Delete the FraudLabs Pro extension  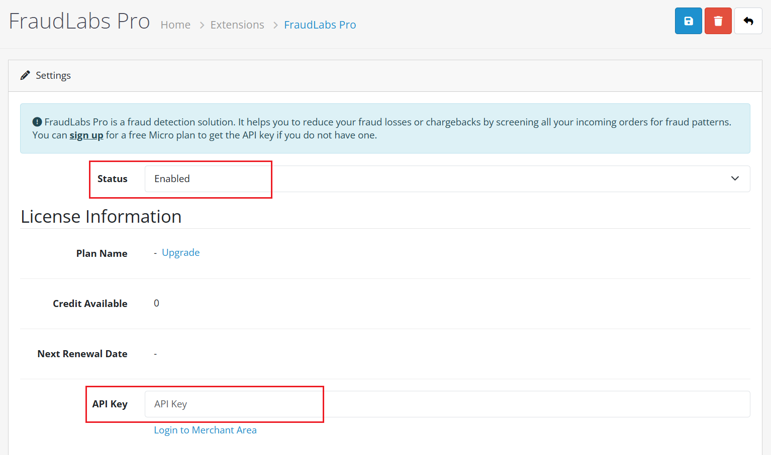(718, 21)
